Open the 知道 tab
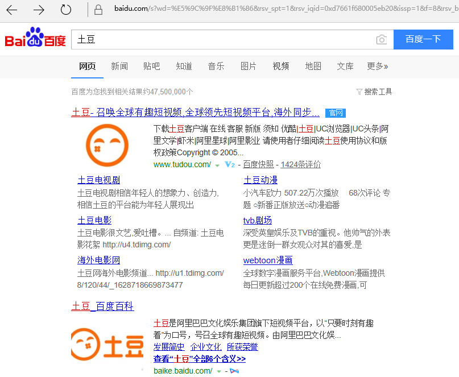The image size is (459, 377). click(x=184, y=66)
